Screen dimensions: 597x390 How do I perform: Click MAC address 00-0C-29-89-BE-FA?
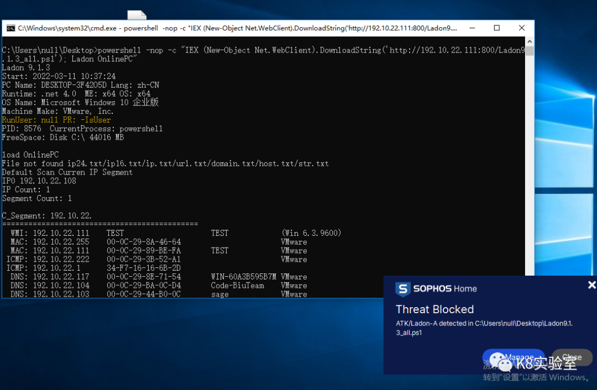pyautogui.click(x=144, y=251)
